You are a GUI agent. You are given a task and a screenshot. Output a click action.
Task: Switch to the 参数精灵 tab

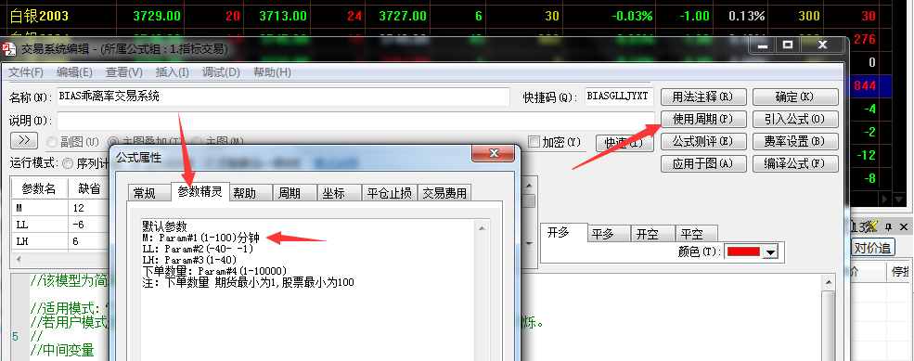coord(200,191)
